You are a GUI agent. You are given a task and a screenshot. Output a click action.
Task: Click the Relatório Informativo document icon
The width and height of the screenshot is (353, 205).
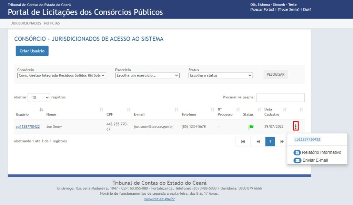coord(297,152)
